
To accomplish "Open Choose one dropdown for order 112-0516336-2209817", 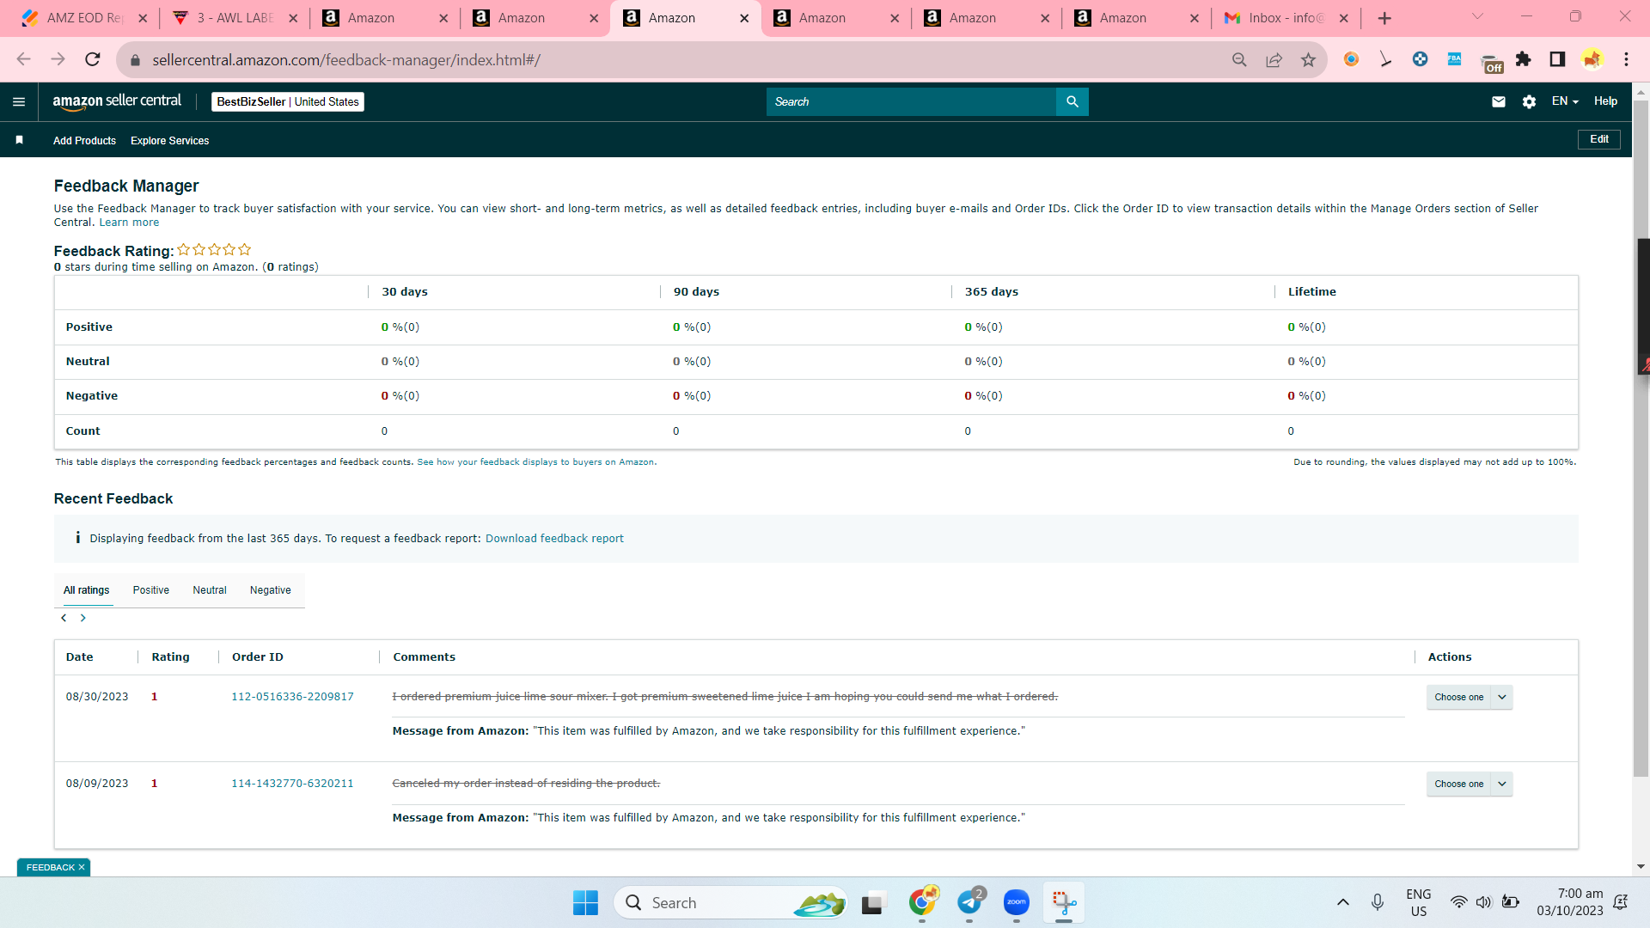I will (x=1470, y=697).
